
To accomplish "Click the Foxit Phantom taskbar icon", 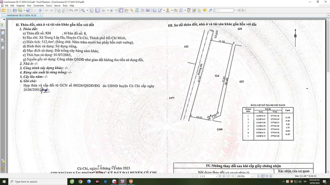I will tap(122, 181).
